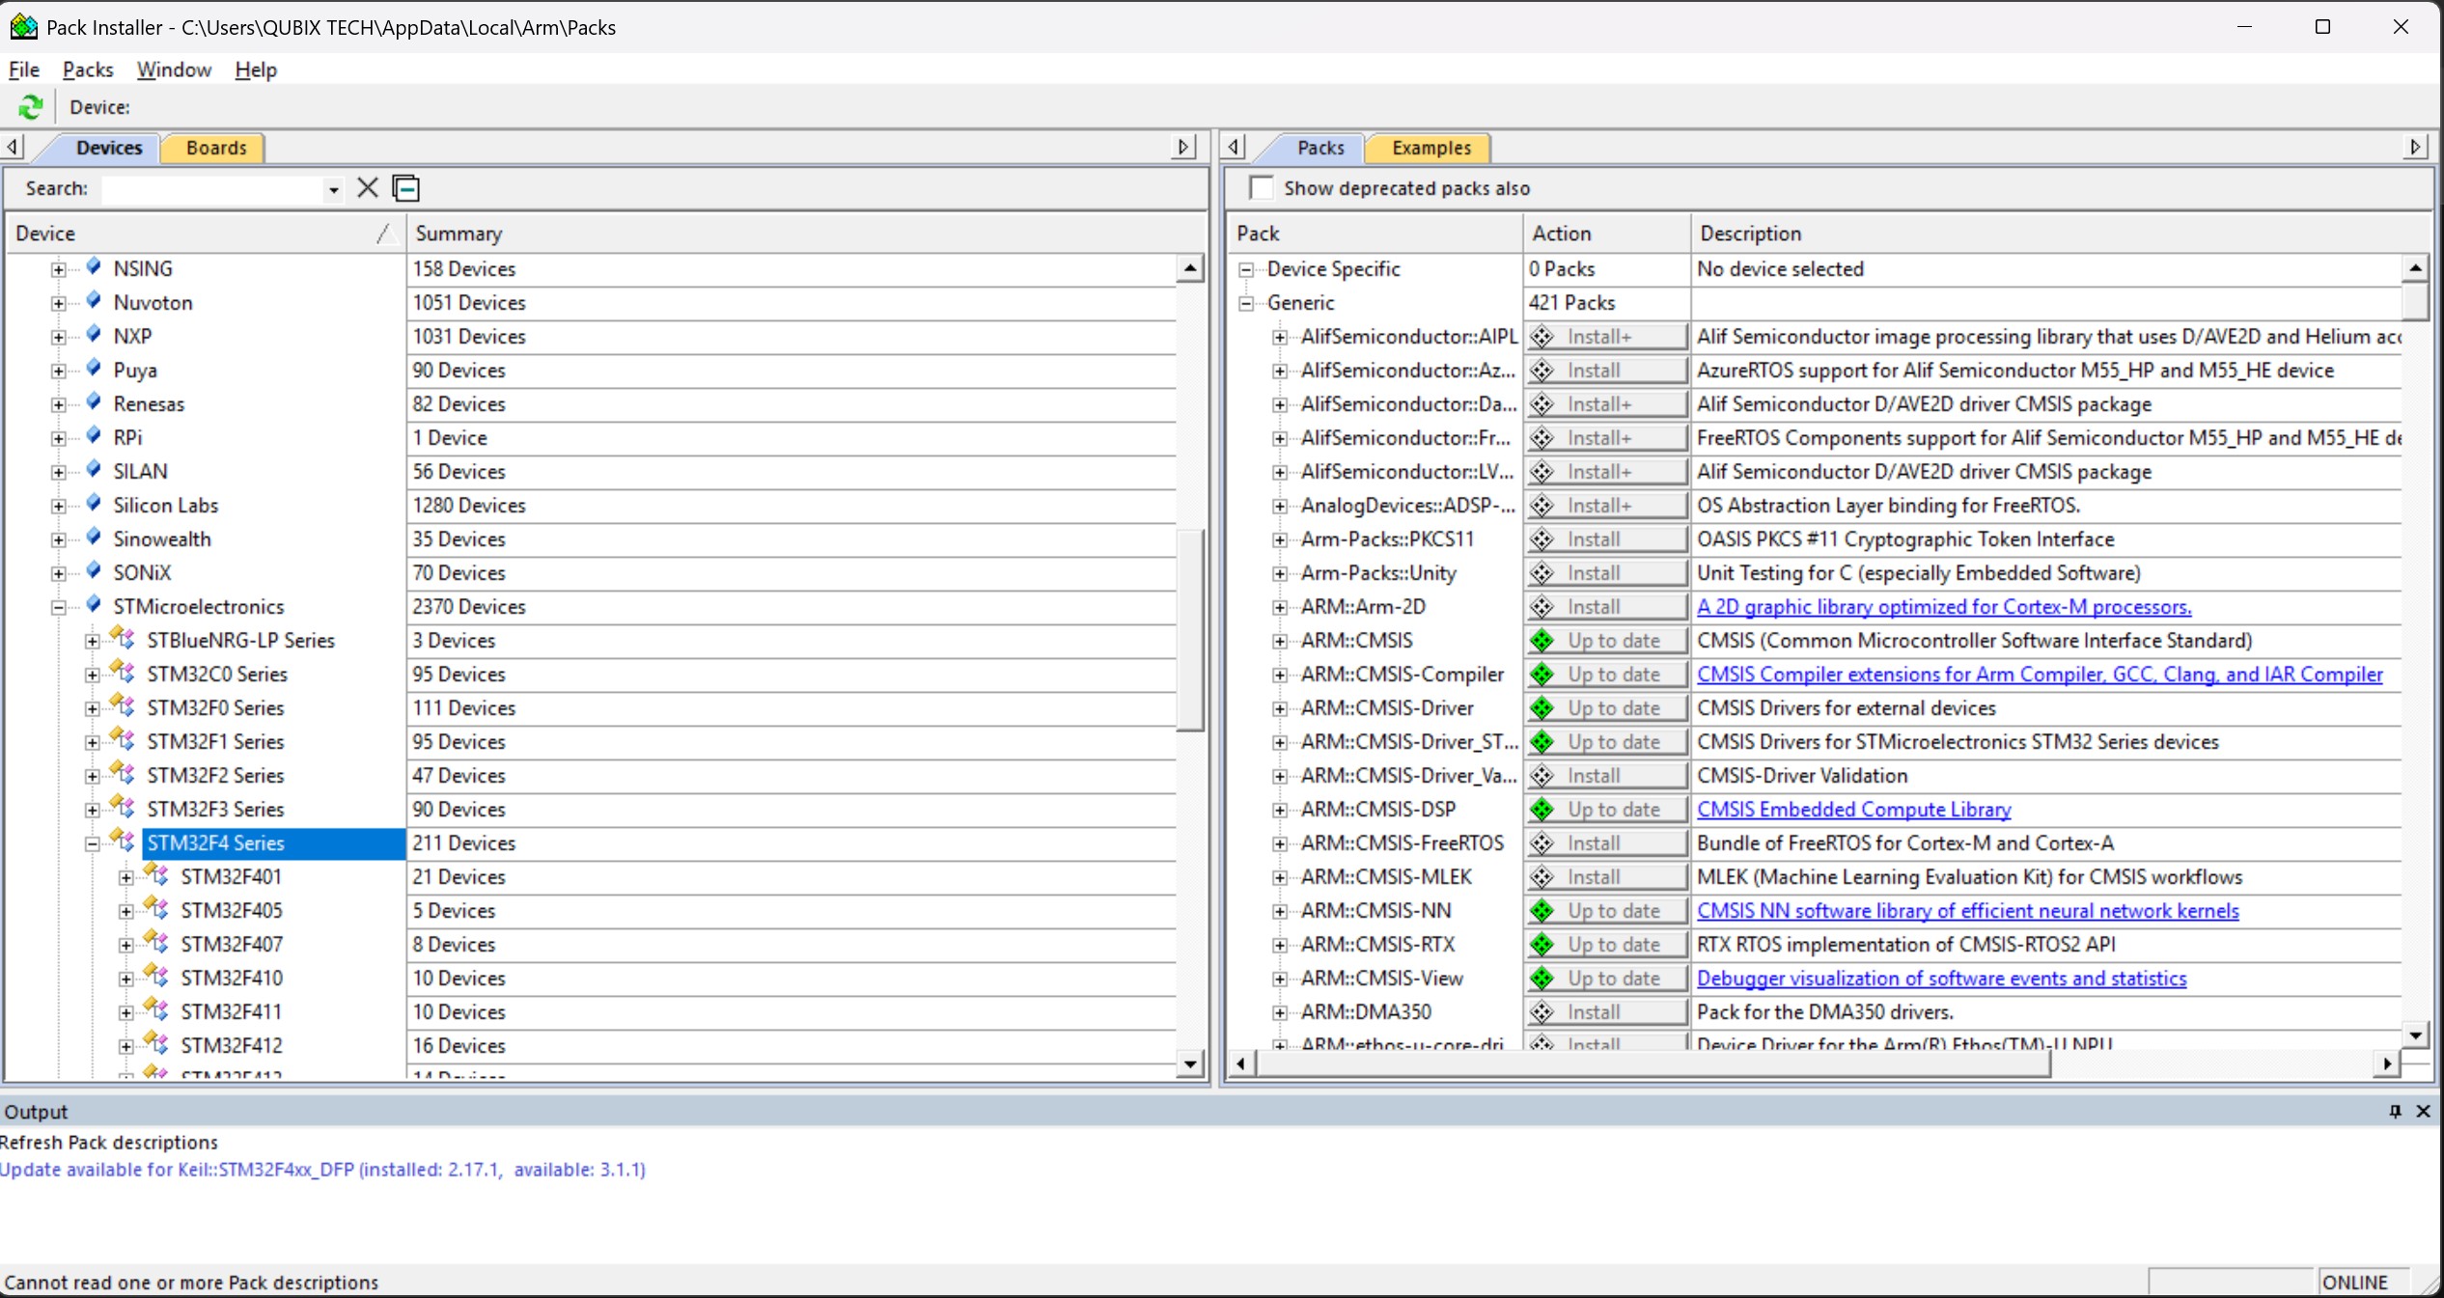Click the scroll-left arrow above the Devices tab
This screenshot has height=1298, width=2444.
[12, 147]
